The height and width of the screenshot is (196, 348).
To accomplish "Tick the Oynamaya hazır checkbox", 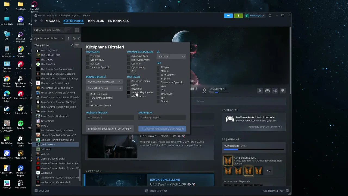I will pyautogui.click(x=129, y=56).
